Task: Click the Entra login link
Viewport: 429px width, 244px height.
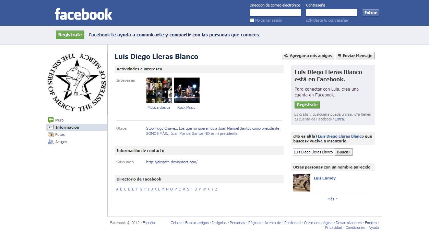Action: click(x=339, y=119)
